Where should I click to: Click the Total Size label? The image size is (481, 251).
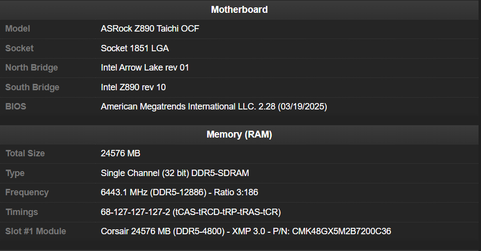[x=25, y=153]
